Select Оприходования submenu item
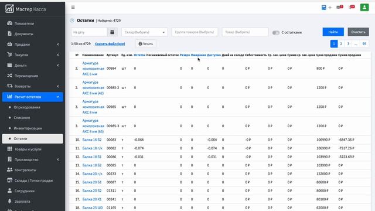The image size is (375, 211). (27, 107)
